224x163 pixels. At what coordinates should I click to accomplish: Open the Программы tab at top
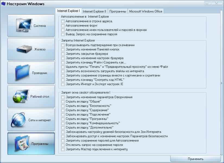point(118,11)
